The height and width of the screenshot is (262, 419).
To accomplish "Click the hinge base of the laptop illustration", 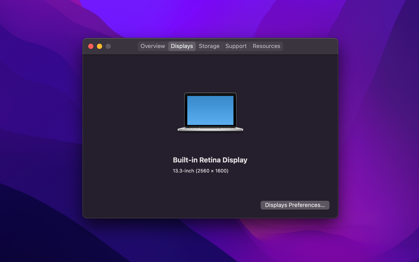I will coord(210,131).
